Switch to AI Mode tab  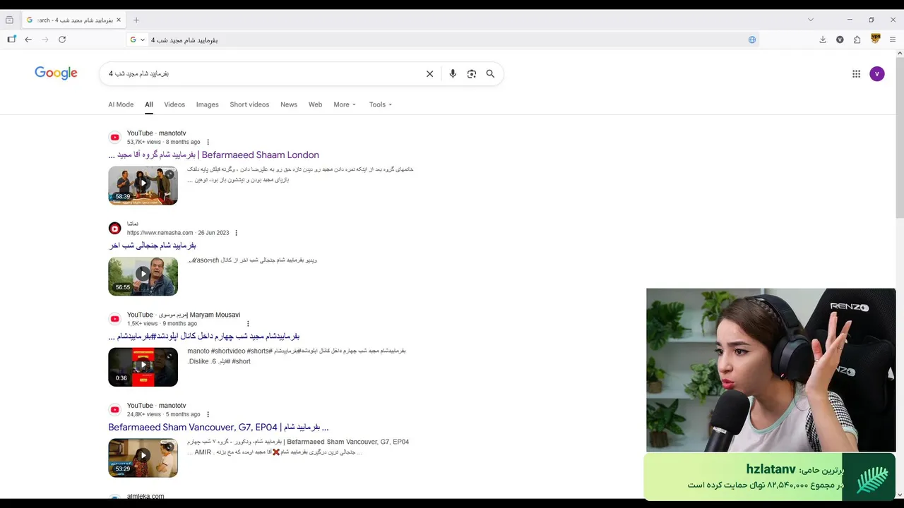(x=121, y=104)
